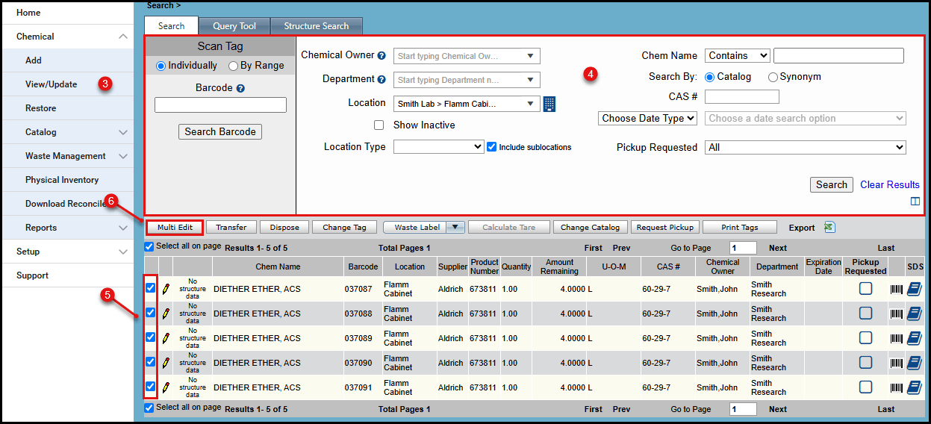Click the Search Barcode button
The width and height of the screenshot is (931, 424).
(x=220, y=132)
